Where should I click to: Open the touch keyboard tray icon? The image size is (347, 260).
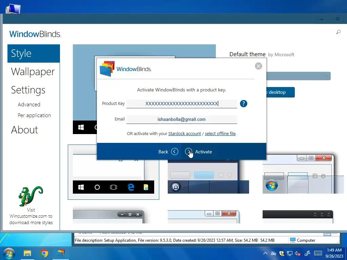click(318, 253)
